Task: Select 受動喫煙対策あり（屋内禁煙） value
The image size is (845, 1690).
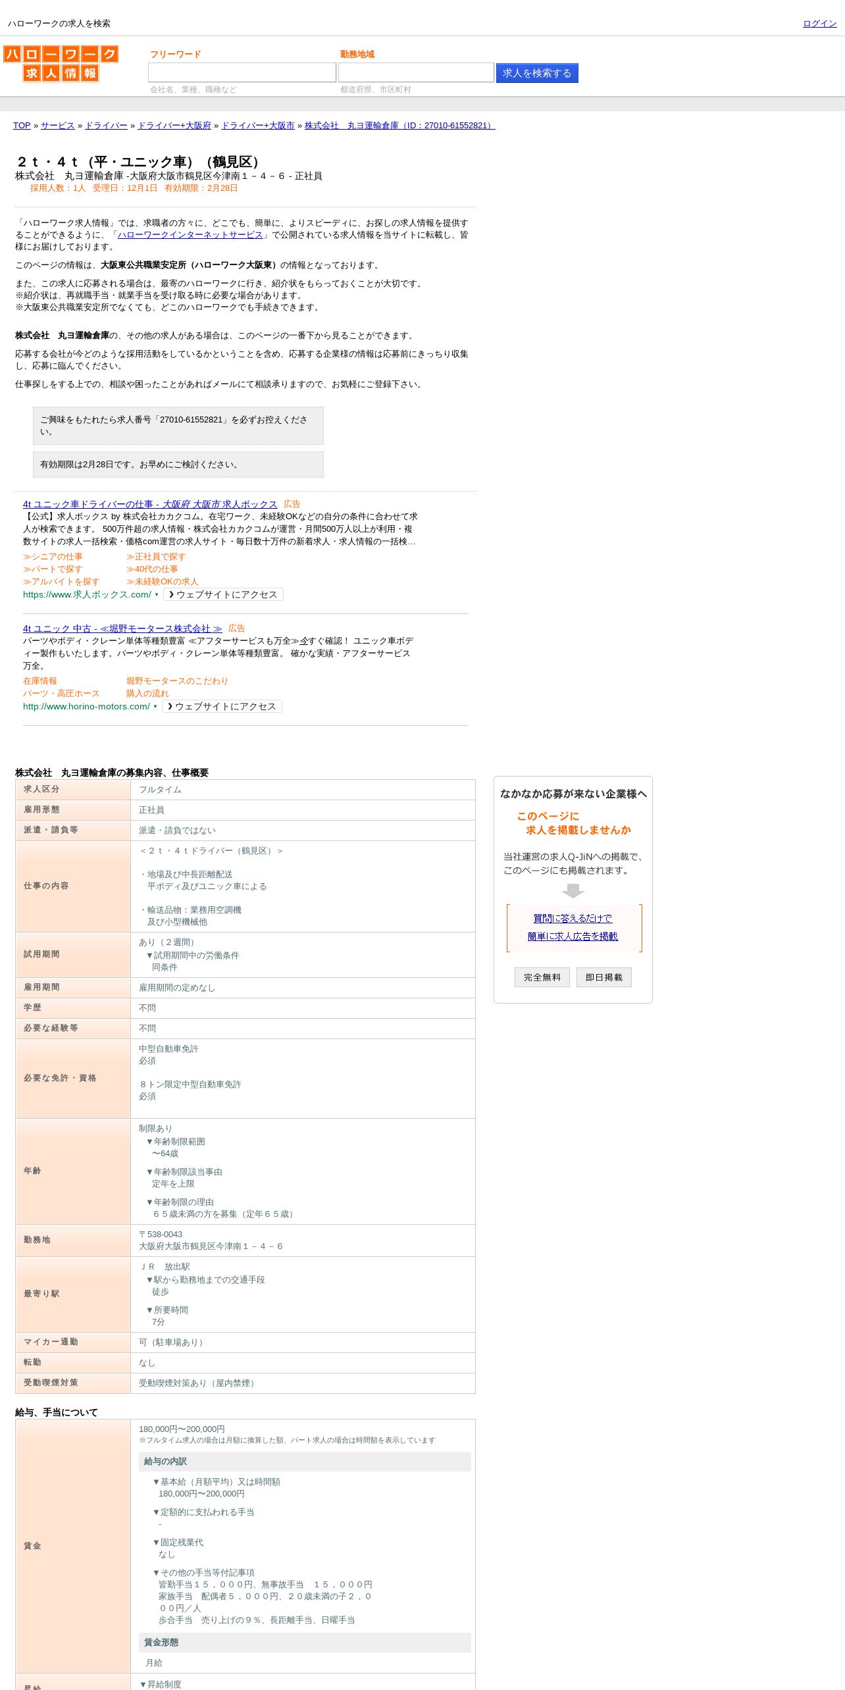Action: (198, 1383)
